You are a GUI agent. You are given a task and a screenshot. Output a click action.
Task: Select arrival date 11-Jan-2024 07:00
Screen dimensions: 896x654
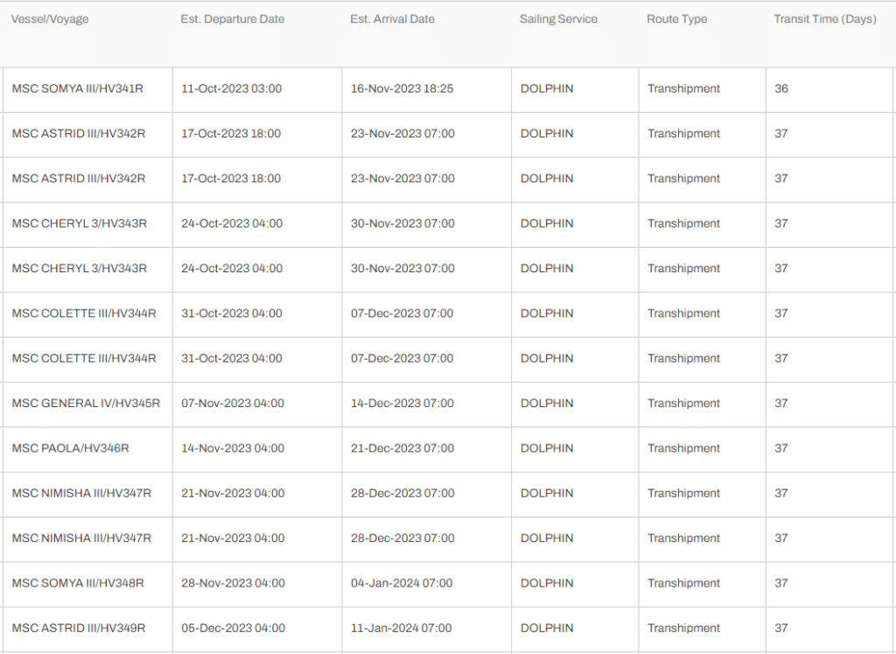pos(401,629)
